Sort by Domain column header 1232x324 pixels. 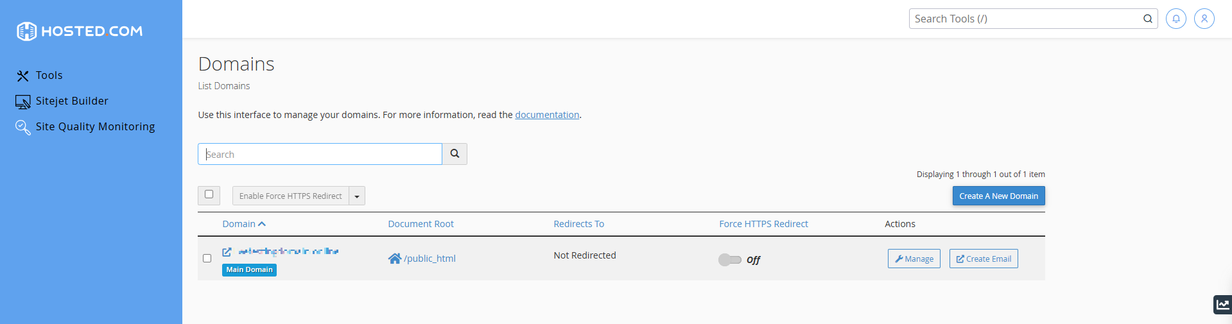coord(243,224)
